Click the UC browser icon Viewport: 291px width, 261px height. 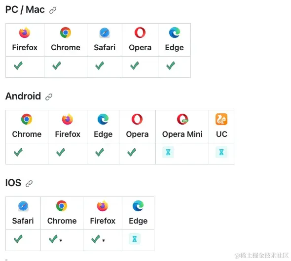221,119
